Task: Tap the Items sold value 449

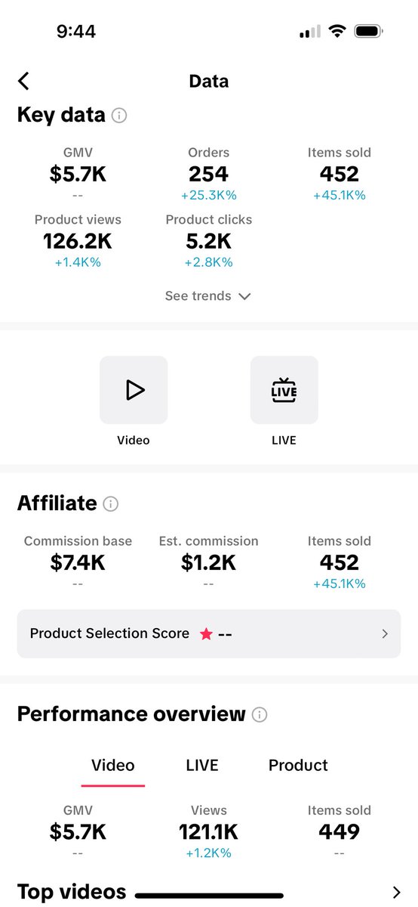Action: click(340, 832)
